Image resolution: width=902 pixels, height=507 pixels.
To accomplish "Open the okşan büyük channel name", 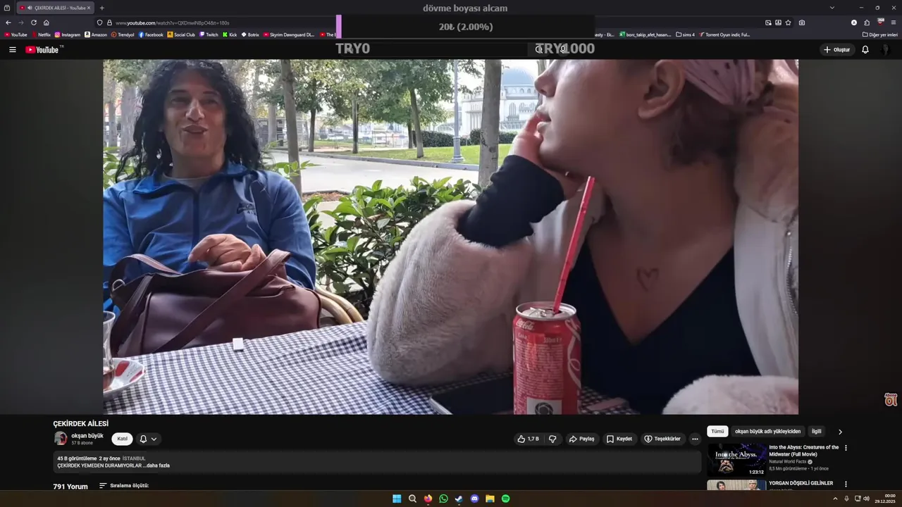I will coord(87,436).
